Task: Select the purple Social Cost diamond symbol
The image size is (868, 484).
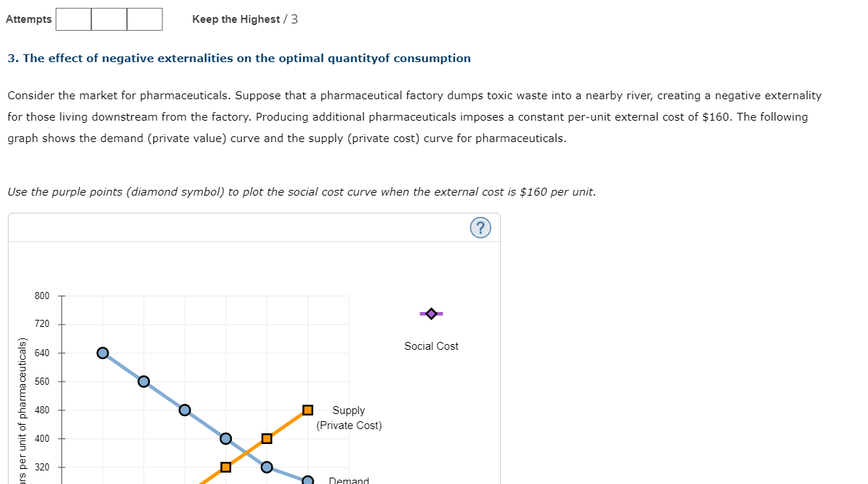Action: click(x=431, y=313)
